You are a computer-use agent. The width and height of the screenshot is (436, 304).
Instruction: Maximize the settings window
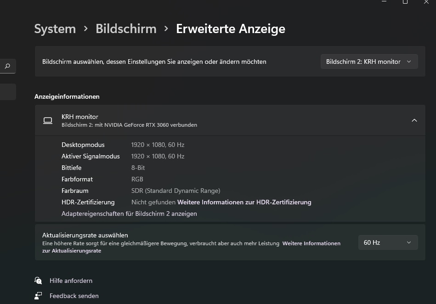click(405, 2)
